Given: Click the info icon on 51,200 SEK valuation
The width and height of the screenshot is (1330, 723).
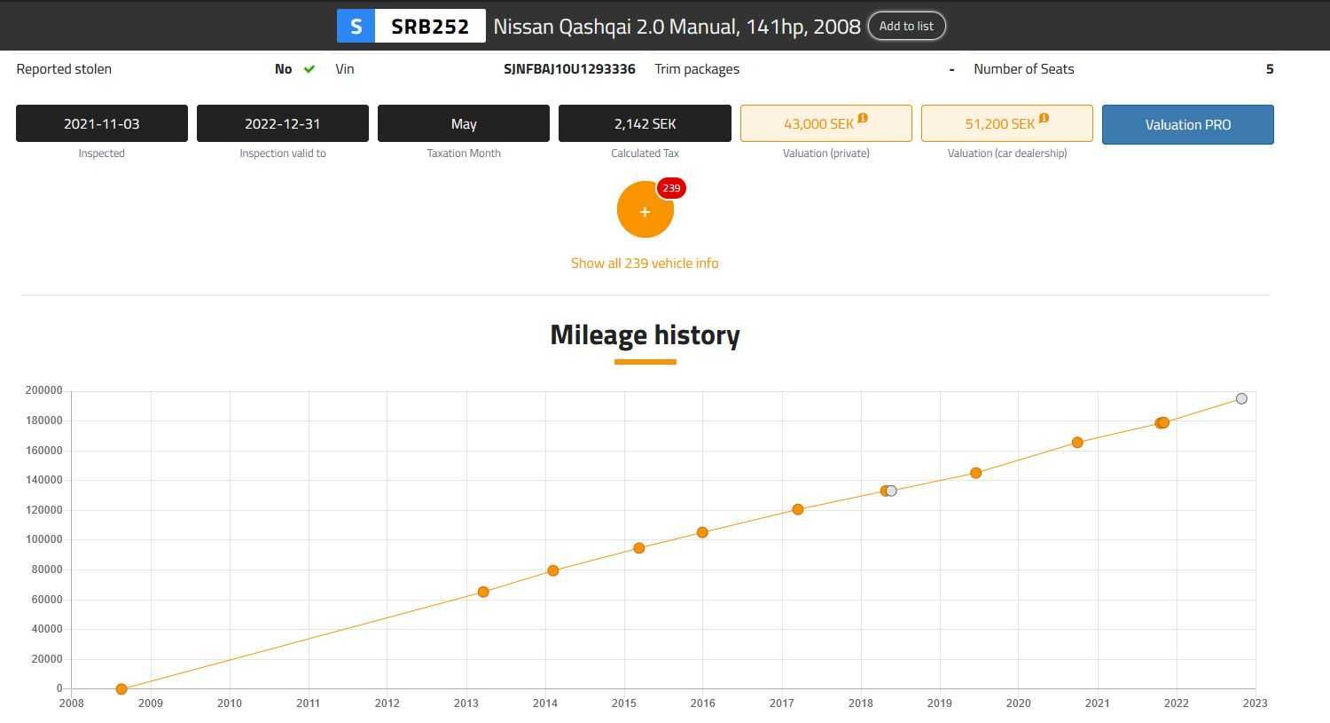Looking at the screenshot, I should (1044, 118).
